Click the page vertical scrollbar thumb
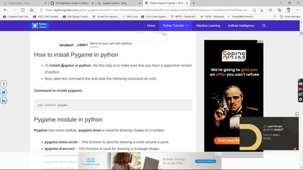The width and height of the screenshot is (303, 170). 301,34
